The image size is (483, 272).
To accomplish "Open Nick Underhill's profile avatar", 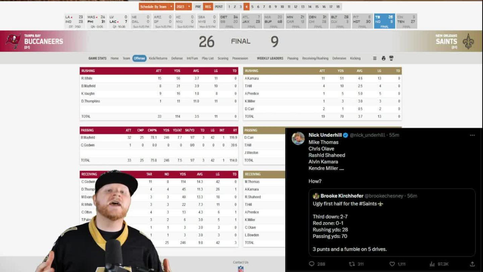I will pos(298,138).
